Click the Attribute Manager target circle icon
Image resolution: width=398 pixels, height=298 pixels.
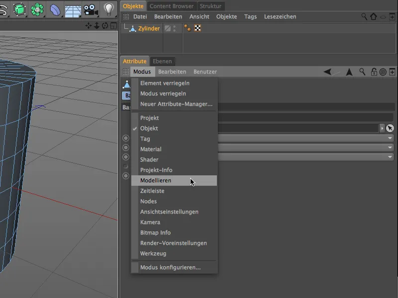point(383,72)
